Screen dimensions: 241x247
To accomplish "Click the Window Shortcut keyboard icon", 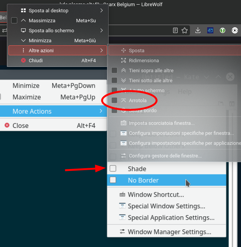I will pos(122,195).
